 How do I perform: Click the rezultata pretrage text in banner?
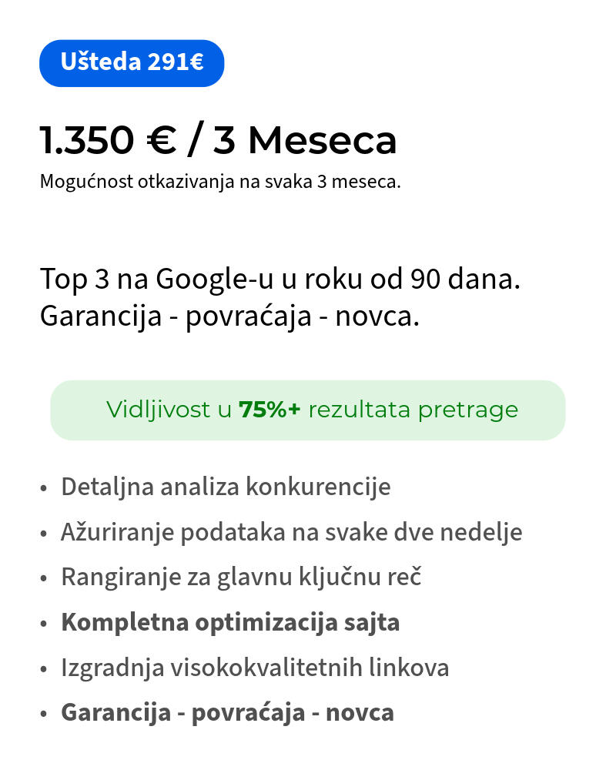413,410
